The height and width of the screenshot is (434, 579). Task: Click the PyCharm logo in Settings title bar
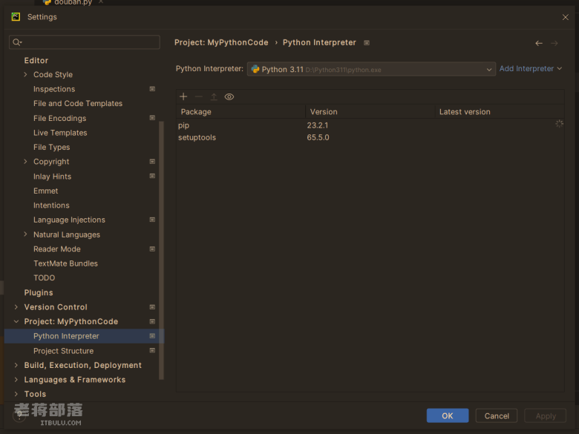pyautogui.click(x=16, y=16)
